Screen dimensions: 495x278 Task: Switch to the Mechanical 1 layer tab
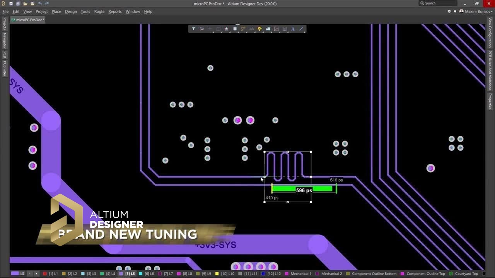coord(298,273)
